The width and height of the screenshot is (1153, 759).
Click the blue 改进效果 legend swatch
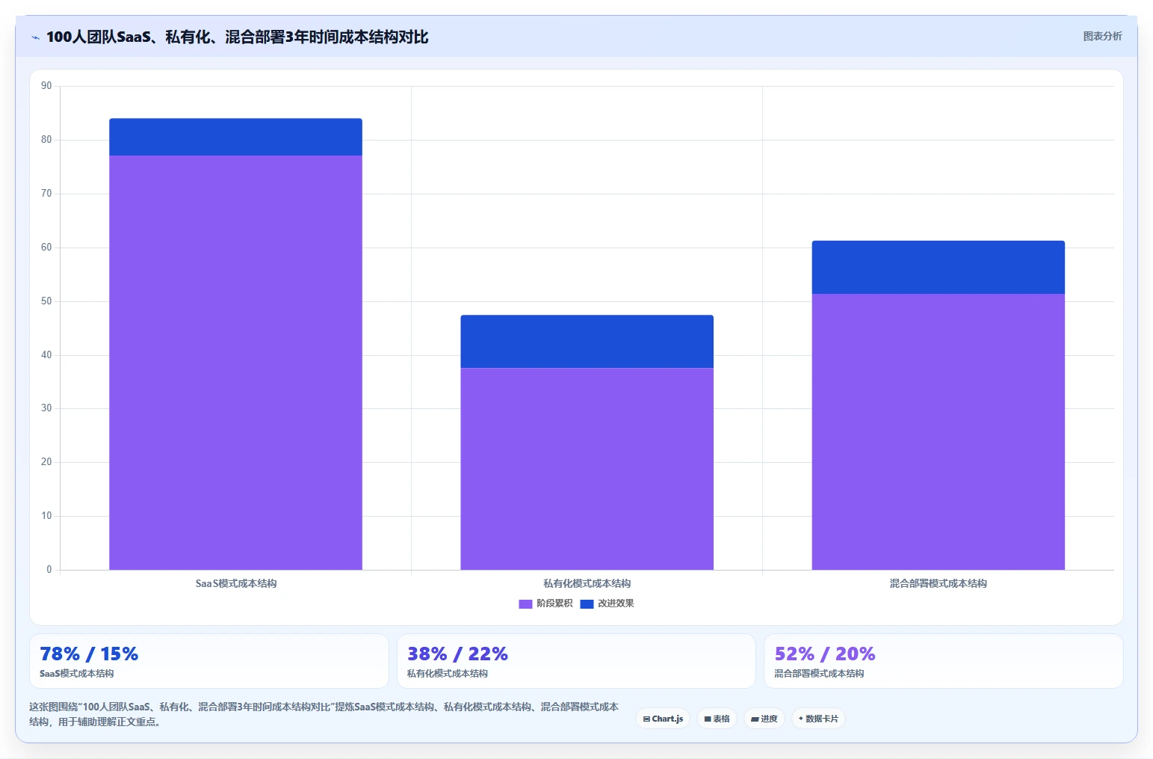pos(587,604)
